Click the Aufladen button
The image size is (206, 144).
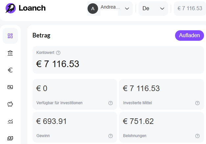pos(190,36)
